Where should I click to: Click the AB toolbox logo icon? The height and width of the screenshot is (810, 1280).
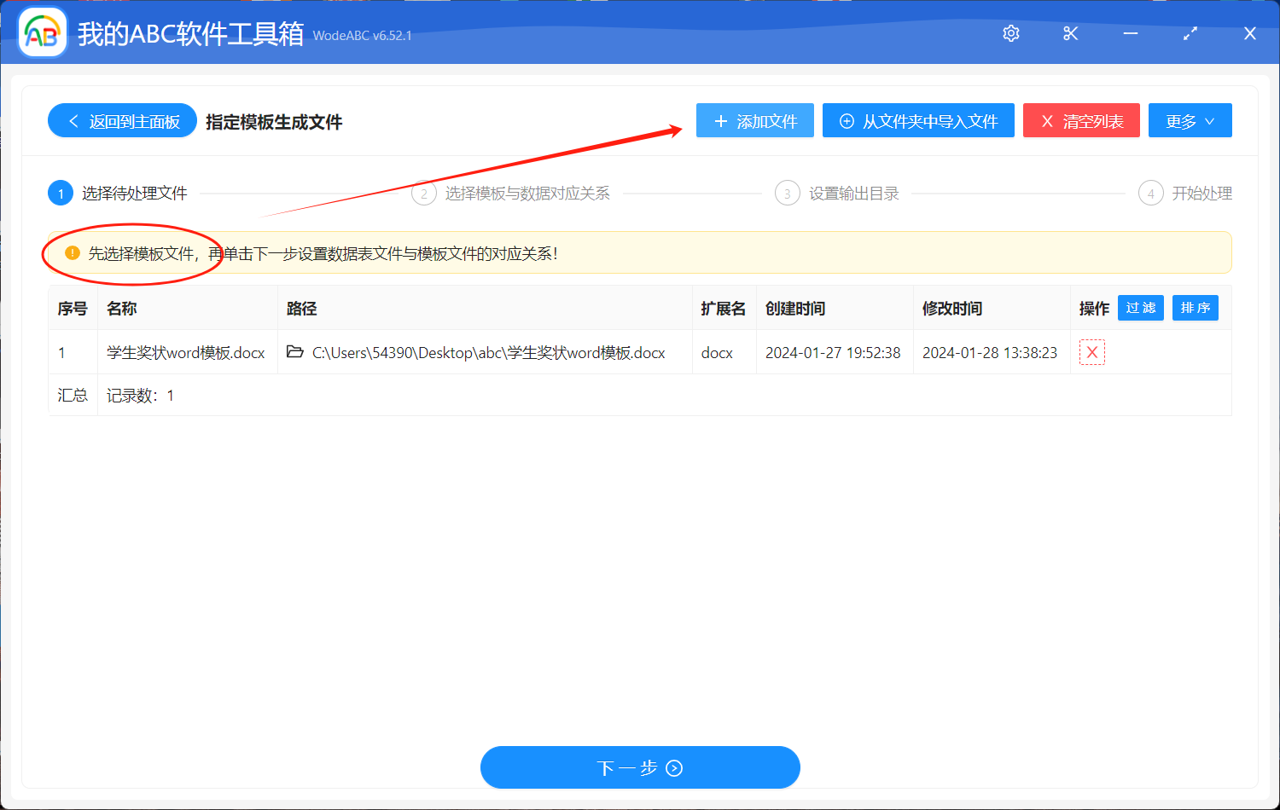coord(42,32)
